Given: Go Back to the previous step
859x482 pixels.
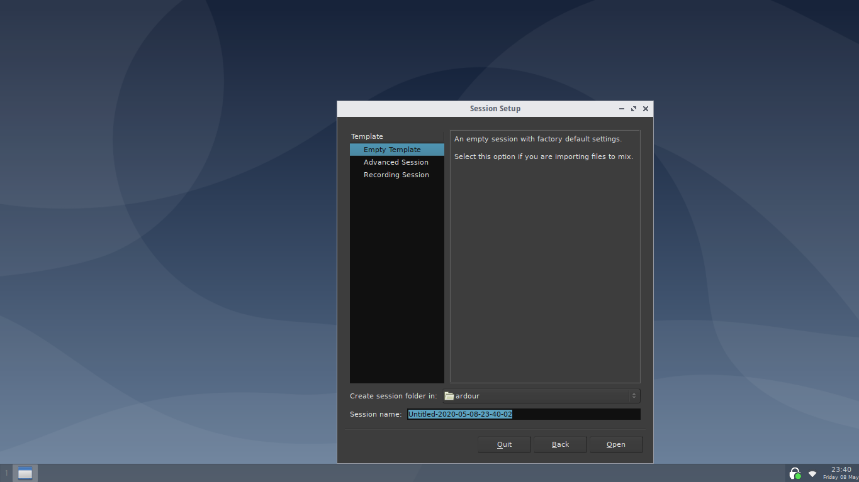Looking at the screenshot, I should pos(560,444).
